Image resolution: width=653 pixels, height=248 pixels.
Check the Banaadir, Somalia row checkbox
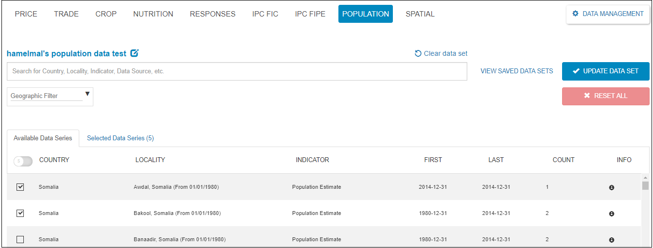[20, 239]
